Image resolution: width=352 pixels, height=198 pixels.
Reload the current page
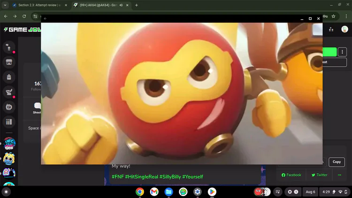(24, 16)
